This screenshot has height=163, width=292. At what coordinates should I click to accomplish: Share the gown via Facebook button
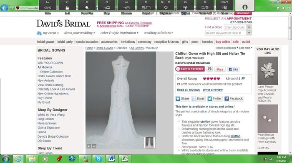coord(234,99)
